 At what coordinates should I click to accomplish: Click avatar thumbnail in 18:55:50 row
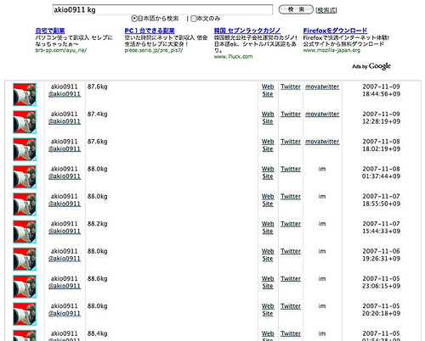[x=25, y=204]
